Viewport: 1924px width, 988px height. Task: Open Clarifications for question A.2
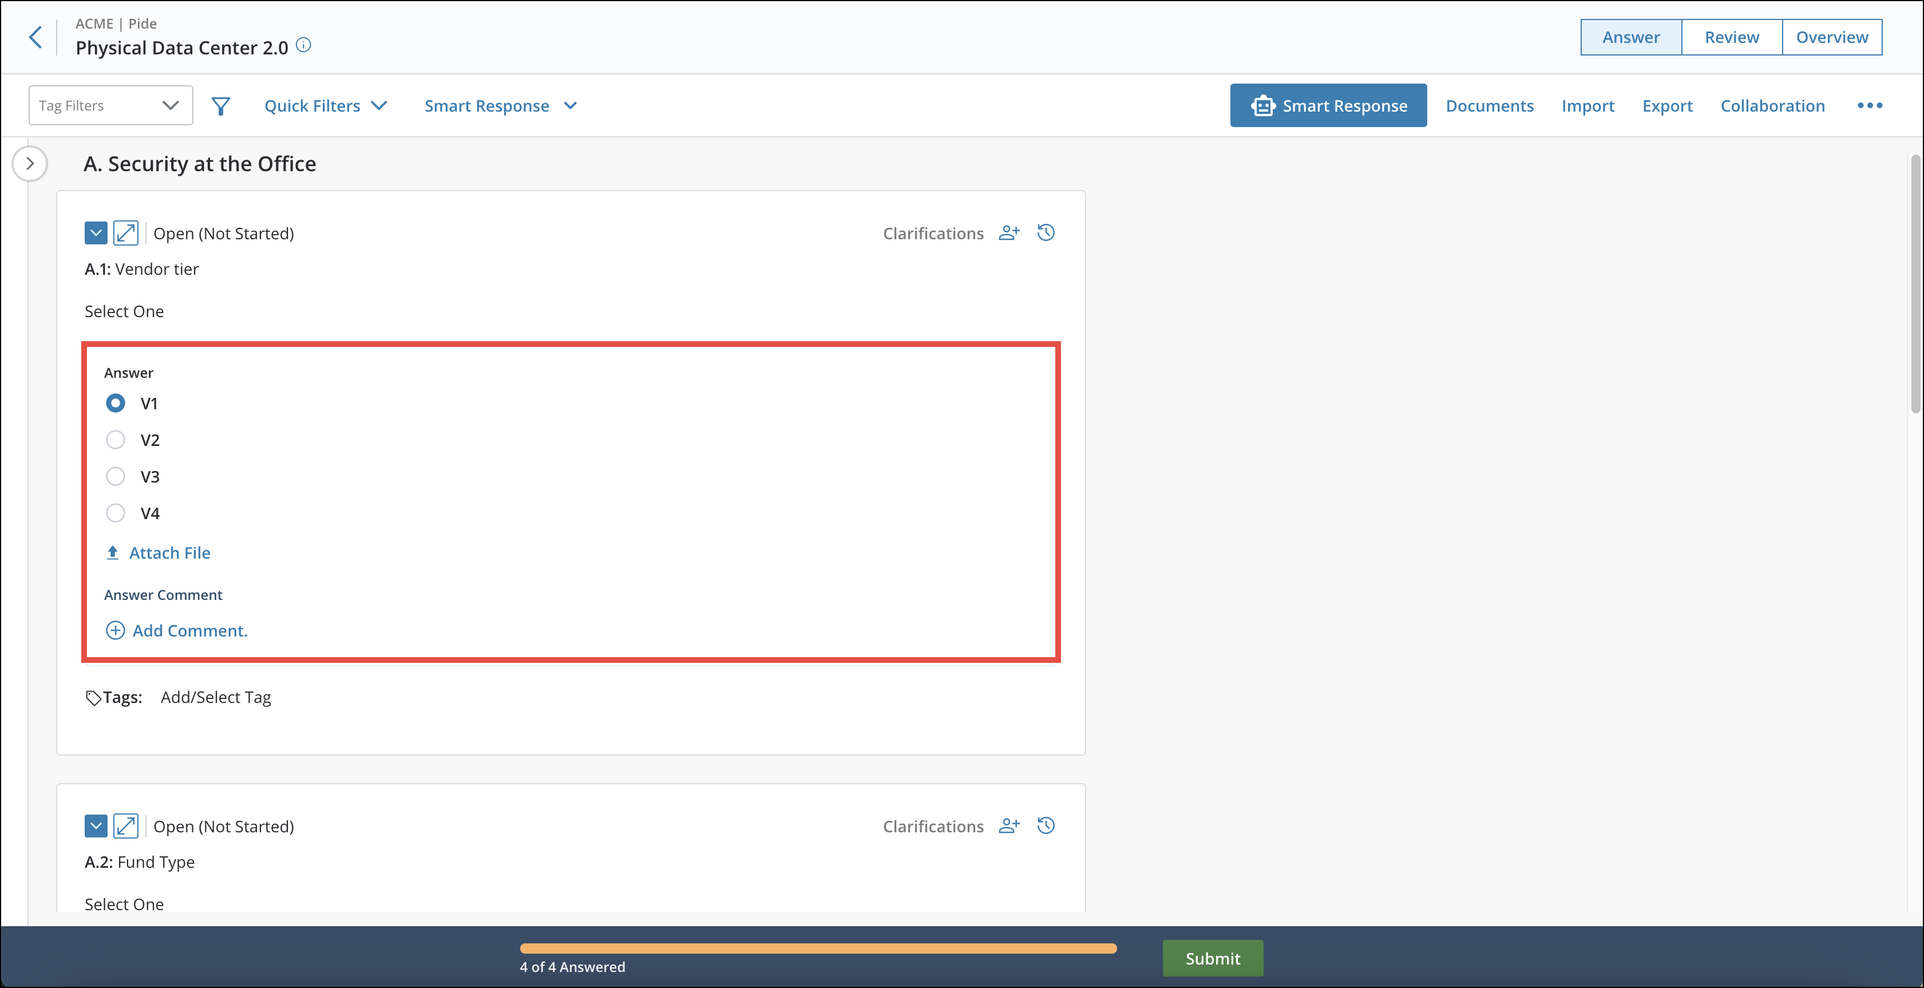[933, 826]
